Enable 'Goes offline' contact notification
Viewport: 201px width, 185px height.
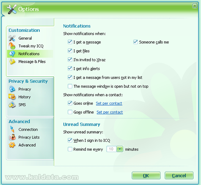[x=70, y=112]
